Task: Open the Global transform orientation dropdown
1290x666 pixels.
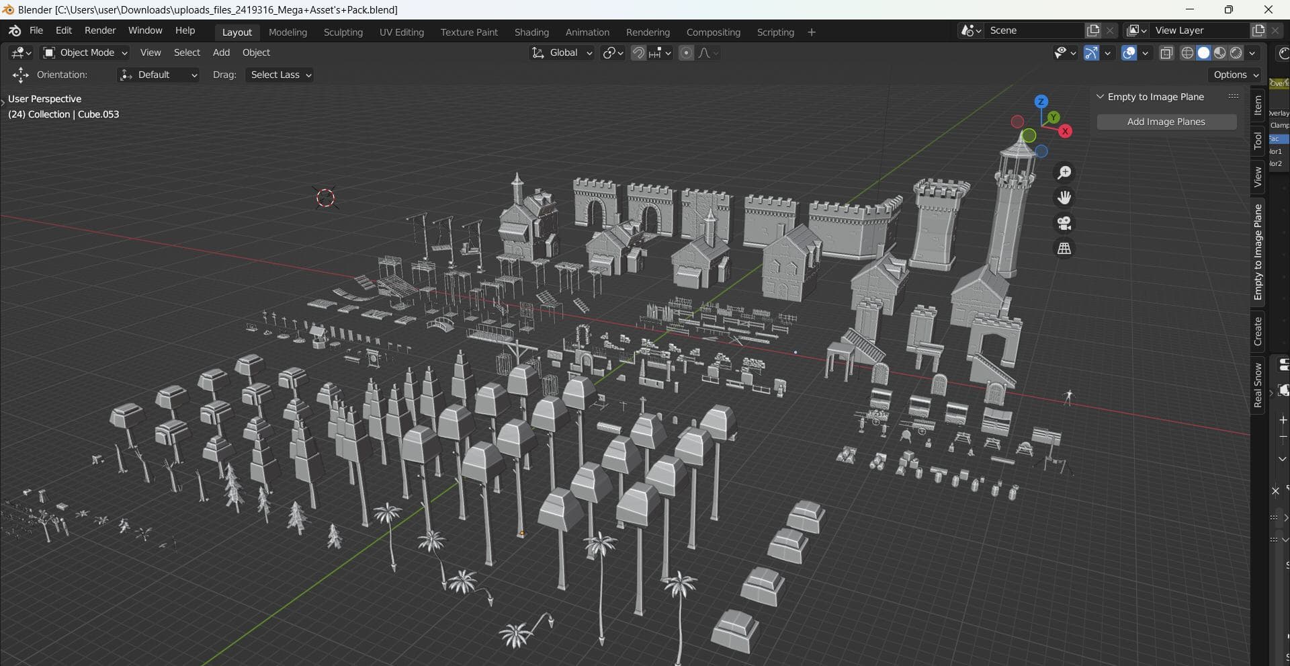Action: pos(562,52)
